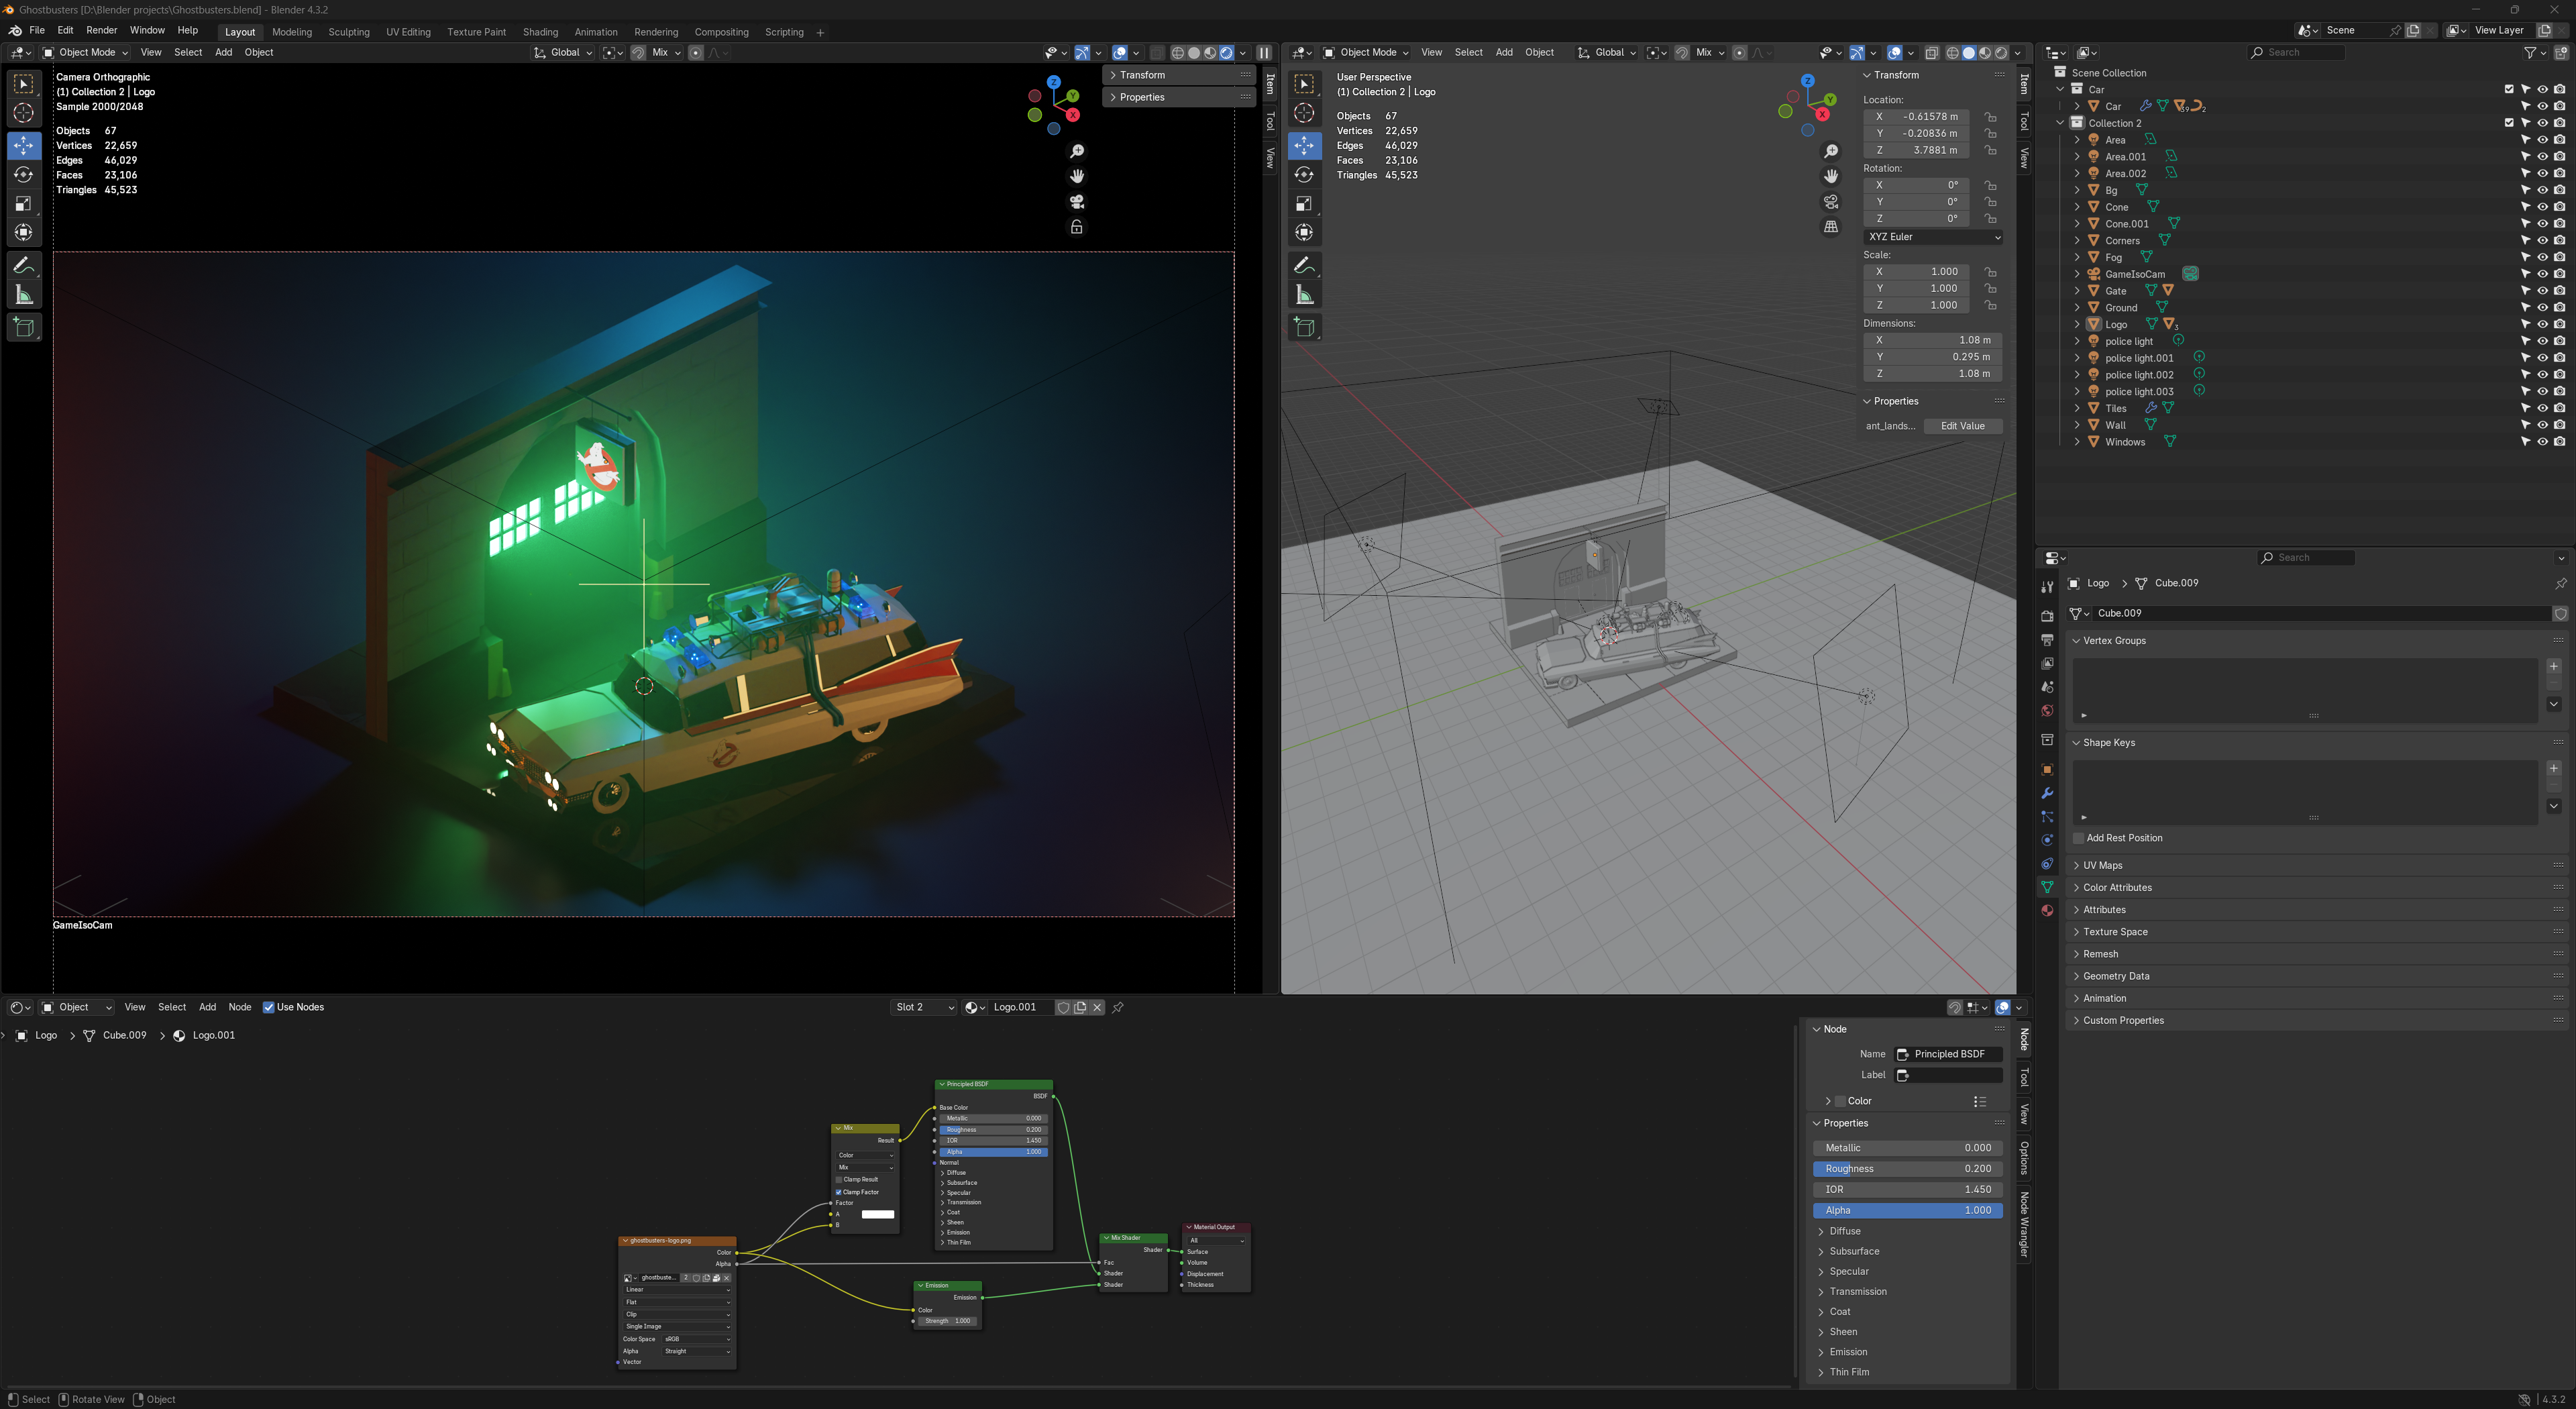The width and height of the screenshot is (2576, 1409).
Task: Switch to the UV Editing workspace tab
Action: tap(408, 32)
